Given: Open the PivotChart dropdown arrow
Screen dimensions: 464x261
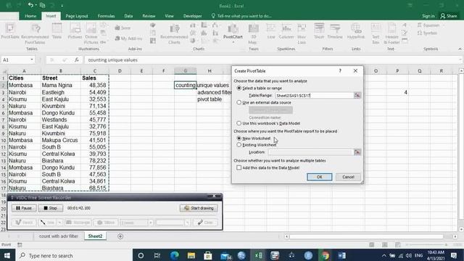Looking at the screenshot, I should coord(233,42).
